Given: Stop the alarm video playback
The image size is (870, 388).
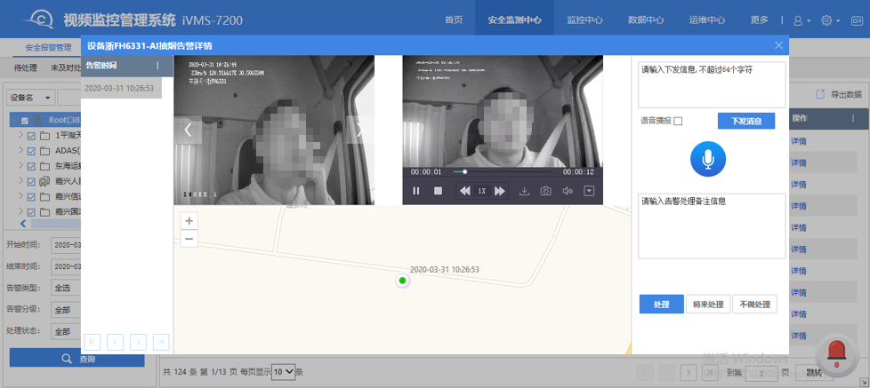Looking at the screenshot, I should pos(438,191).
